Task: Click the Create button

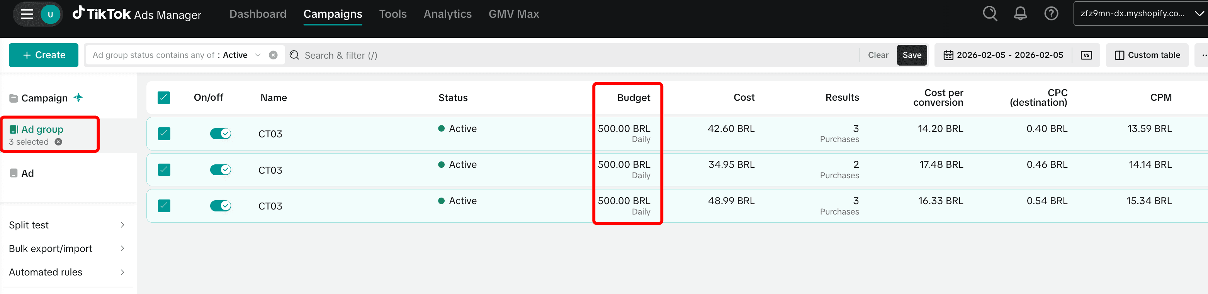Action: pos(44,55)
